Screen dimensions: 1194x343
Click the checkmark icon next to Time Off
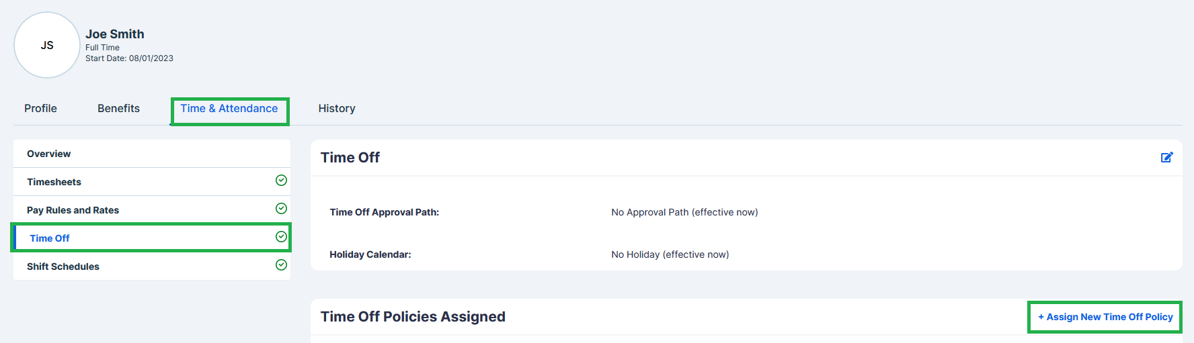pyautogui.click(x=281, y=236)
